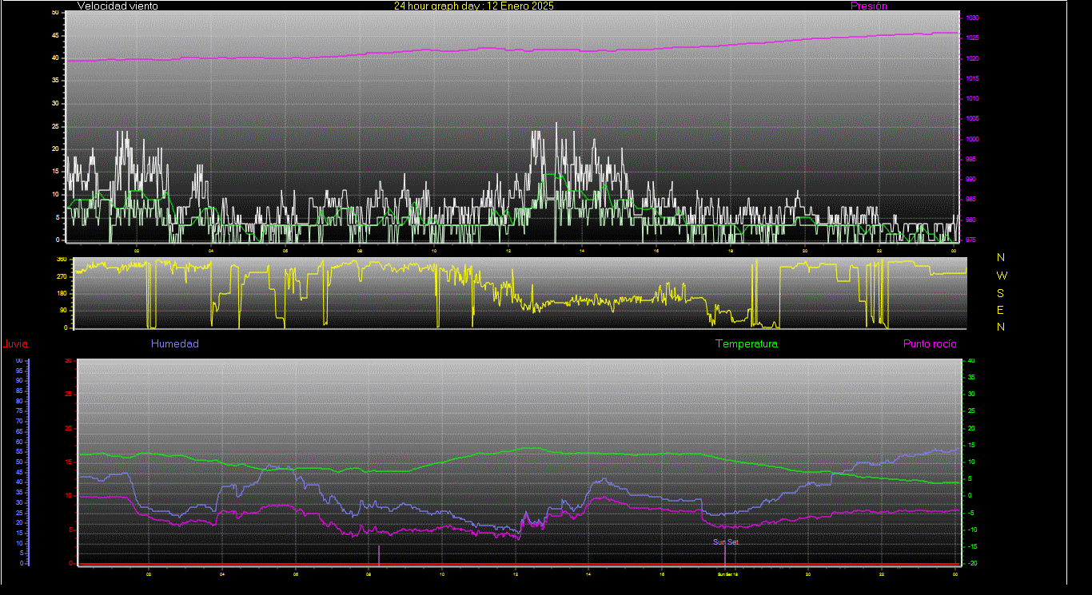The width and height of the screenshot is (1092, 595).
Task: Click the 270 value on wind direction axis
Action: tap(62, 277)
